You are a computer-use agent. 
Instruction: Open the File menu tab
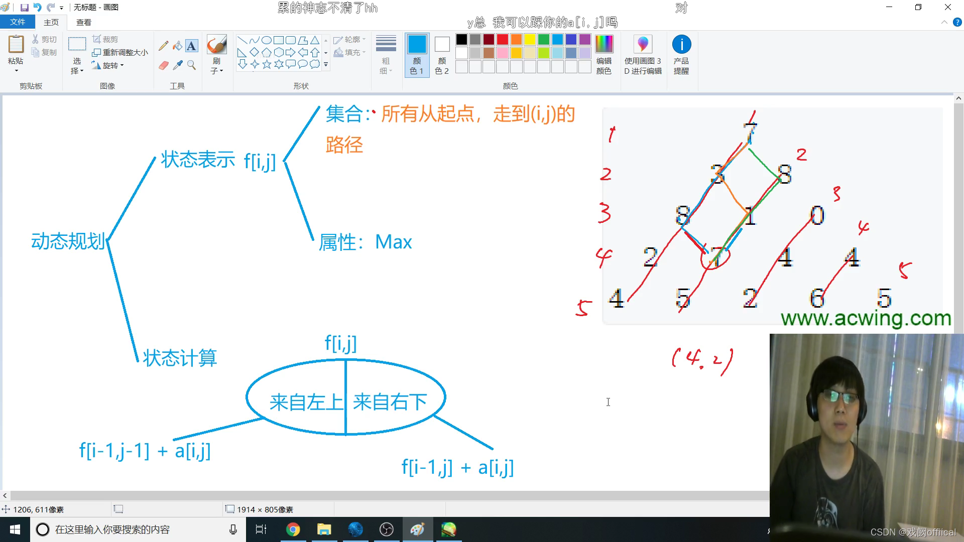click(x=18, y=22)
